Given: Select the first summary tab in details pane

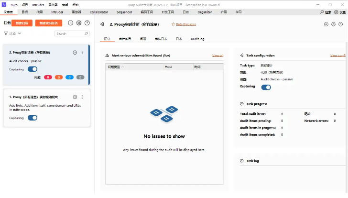Looking at the screenshot, I should coord(107,39).
